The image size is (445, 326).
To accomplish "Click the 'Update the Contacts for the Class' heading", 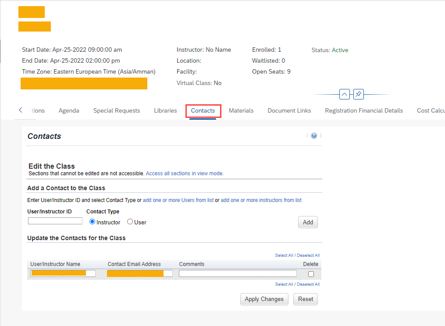I will [76, 238].
